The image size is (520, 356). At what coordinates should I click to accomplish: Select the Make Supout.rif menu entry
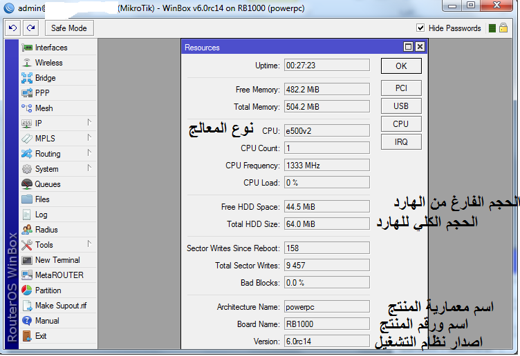[x=58, y=306]
